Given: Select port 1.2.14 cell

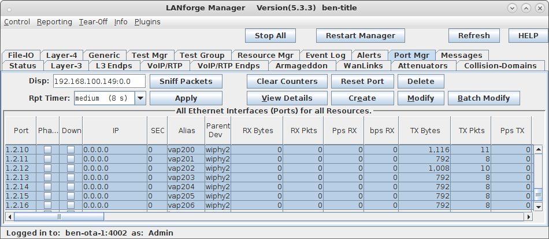Looking at the screenshot, I should point(21,186).
